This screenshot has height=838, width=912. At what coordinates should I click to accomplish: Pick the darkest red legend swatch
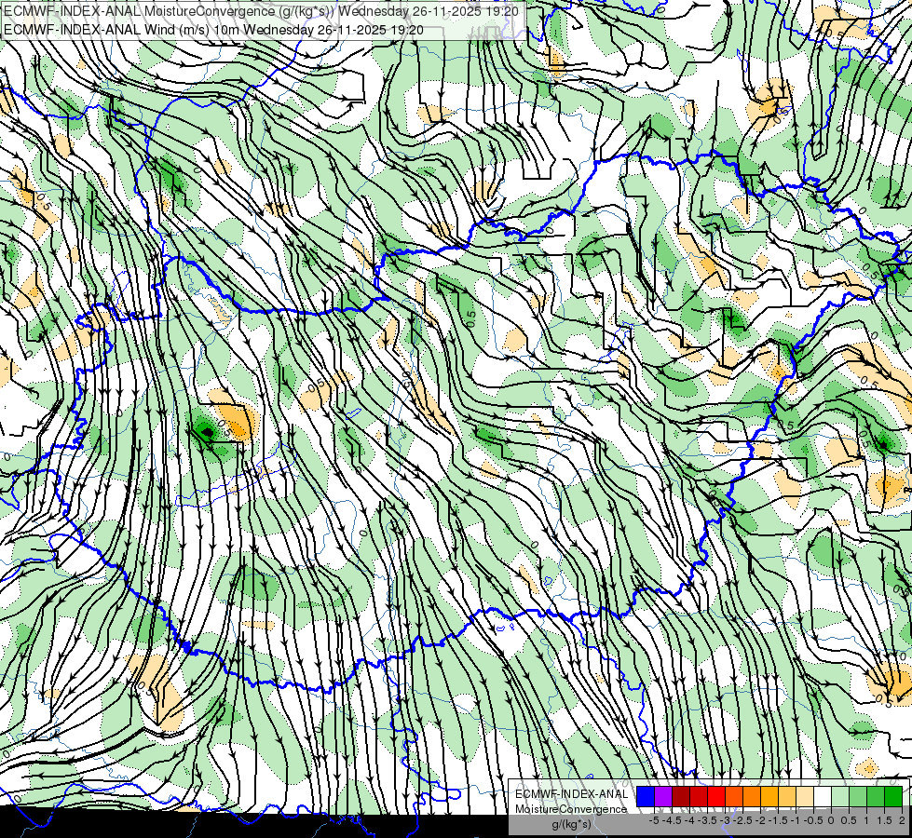pos(681,796)
